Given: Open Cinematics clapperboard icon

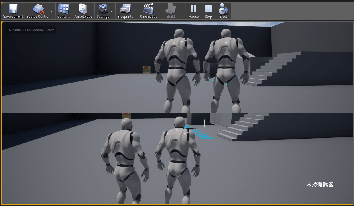Looking at the screenshot, I should click(149, 9).
